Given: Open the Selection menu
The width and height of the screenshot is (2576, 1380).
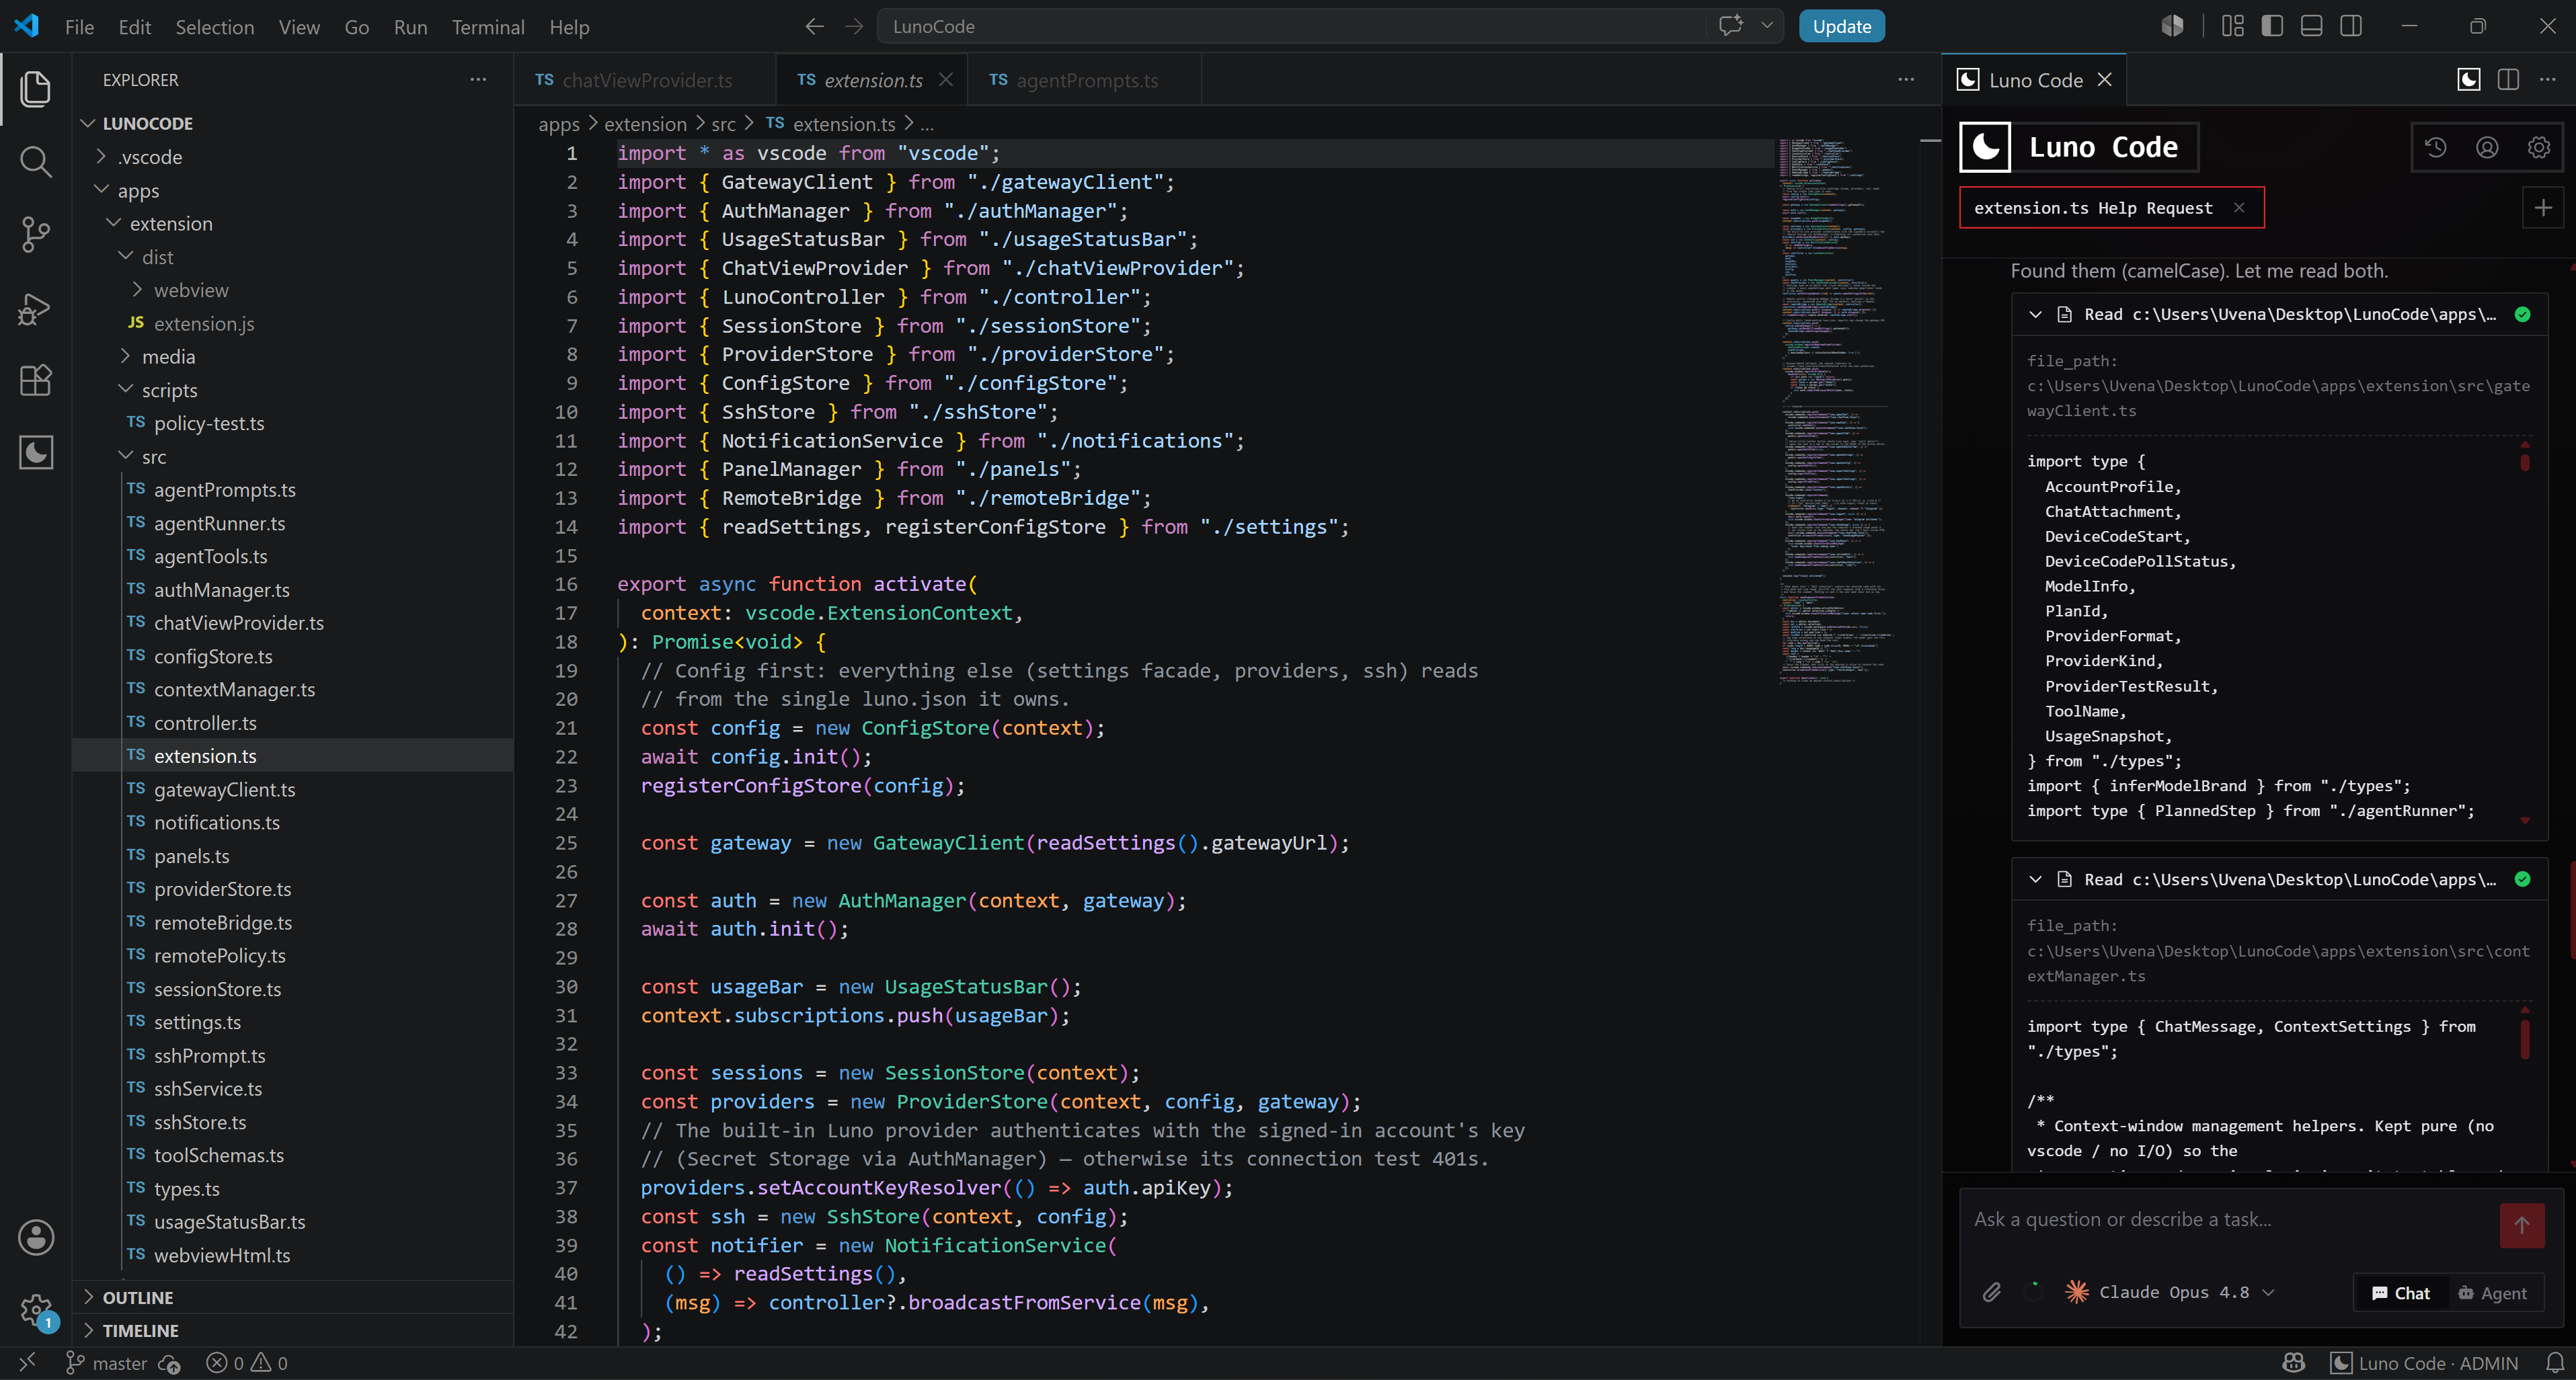Looking at the screenshot, I should pyautogui.click(x=214, y=27).
